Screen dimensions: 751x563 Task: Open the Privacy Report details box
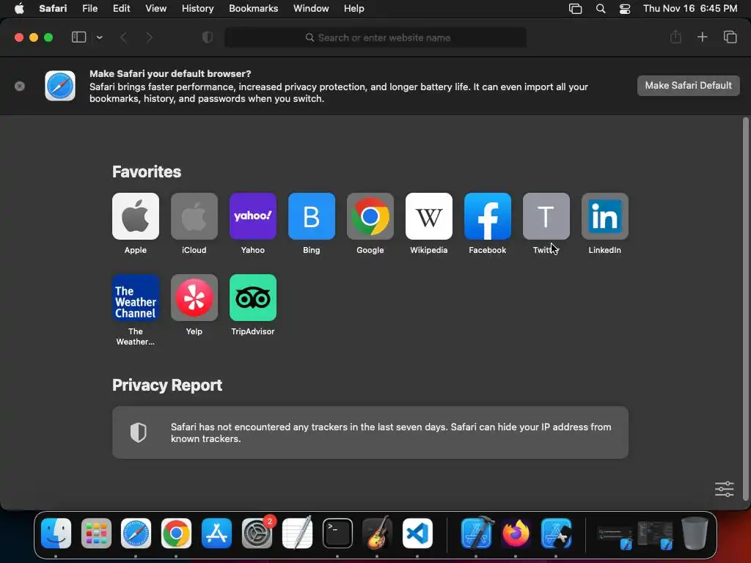coord(370,433)
